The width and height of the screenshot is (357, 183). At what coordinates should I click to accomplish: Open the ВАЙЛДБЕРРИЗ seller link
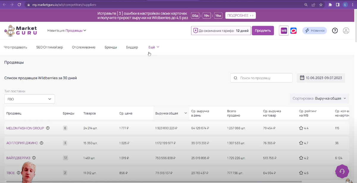[x=18, y=158]
